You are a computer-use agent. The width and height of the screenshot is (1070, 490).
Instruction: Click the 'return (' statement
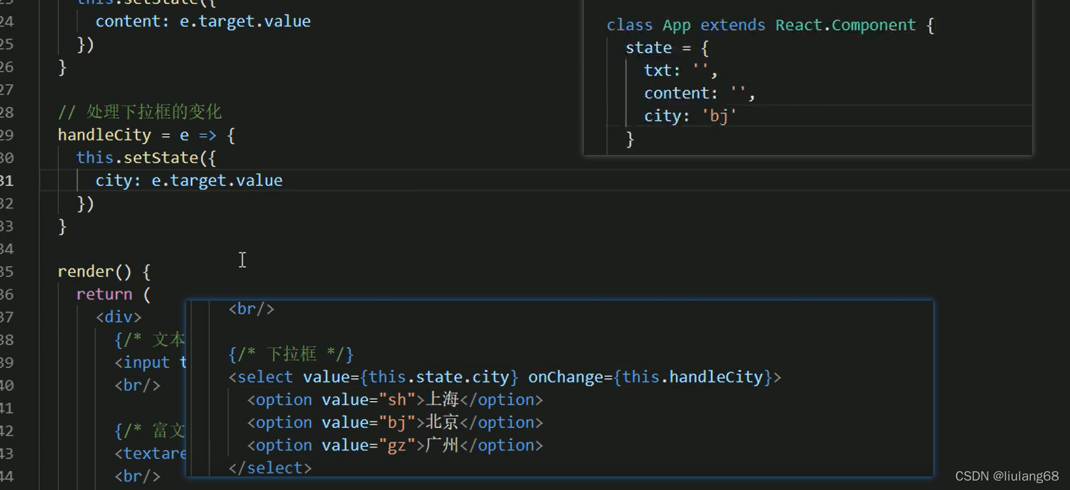pos(113,295)
